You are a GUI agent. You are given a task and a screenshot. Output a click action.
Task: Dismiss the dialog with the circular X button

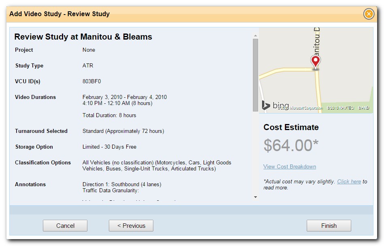pos(369,14)
